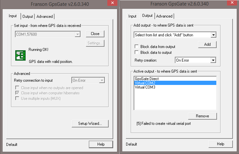Click the Running OK! status text

pyautogui.click(x=38, y=50)
